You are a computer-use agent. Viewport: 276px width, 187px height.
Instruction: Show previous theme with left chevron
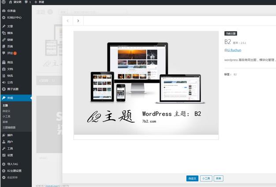[67, 21]
